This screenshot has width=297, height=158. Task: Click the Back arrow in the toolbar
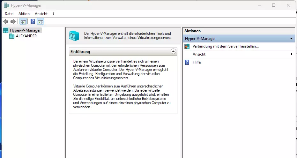pyautogui.click(x=6, y=21)
